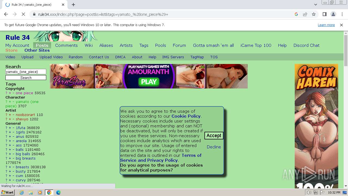This screenshot has width=348, height=196.
Task: Click the page scrollbar down arrow
Action: click(346, 186)
